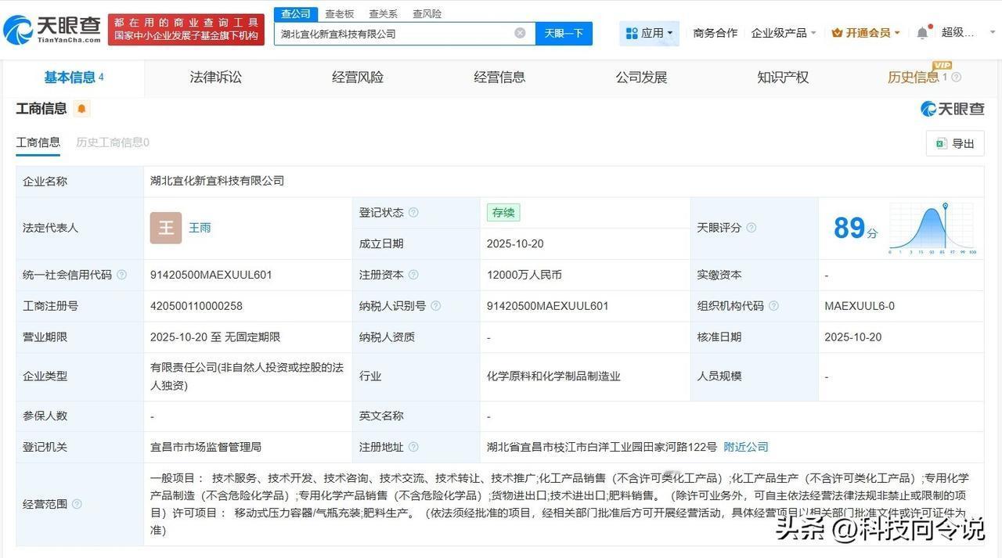Click registered capital 12000万人民币
The image size is (1002, 558).
[524, 275]
